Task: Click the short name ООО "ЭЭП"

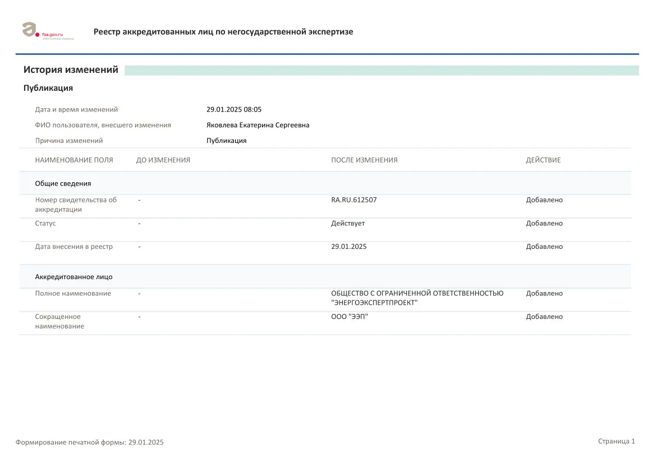Action: pyautogui.click(x=349, y=317)
